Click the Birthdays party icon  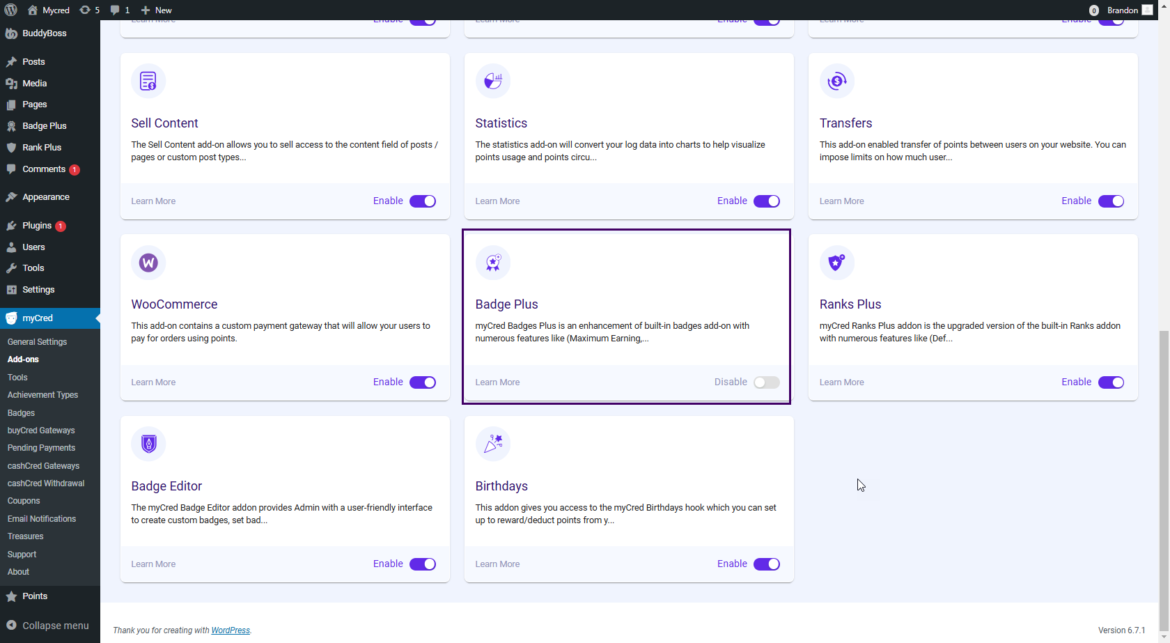492,444
